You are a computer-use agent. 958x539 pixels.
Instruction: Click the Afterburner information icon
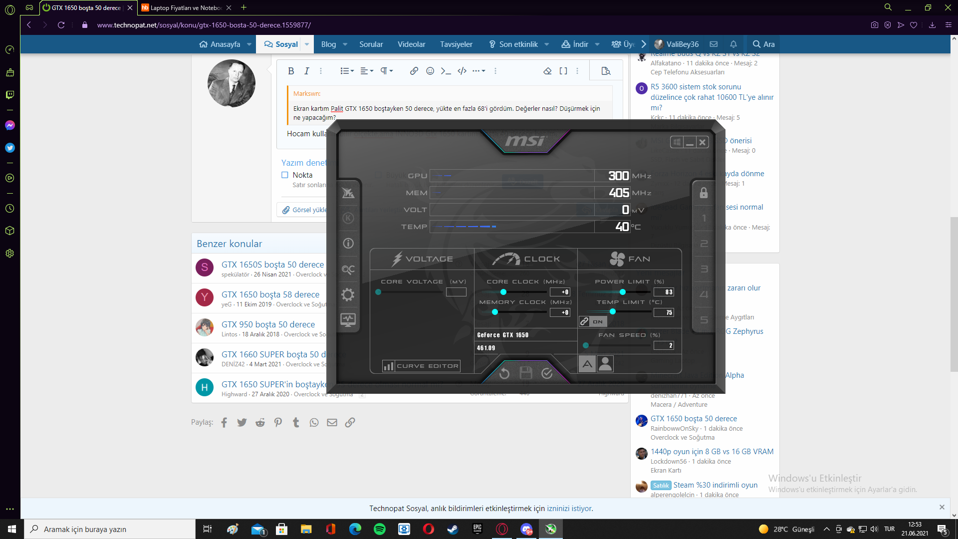coord(348,244)
